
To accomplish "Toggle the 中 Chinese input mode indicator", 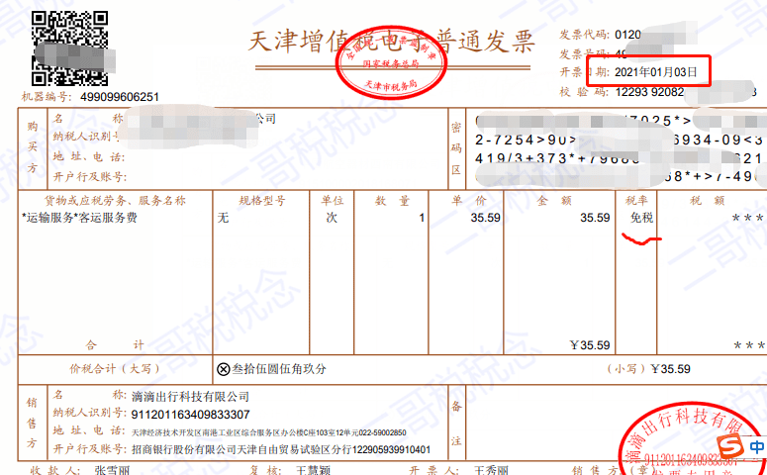I will tap(756, 446).
